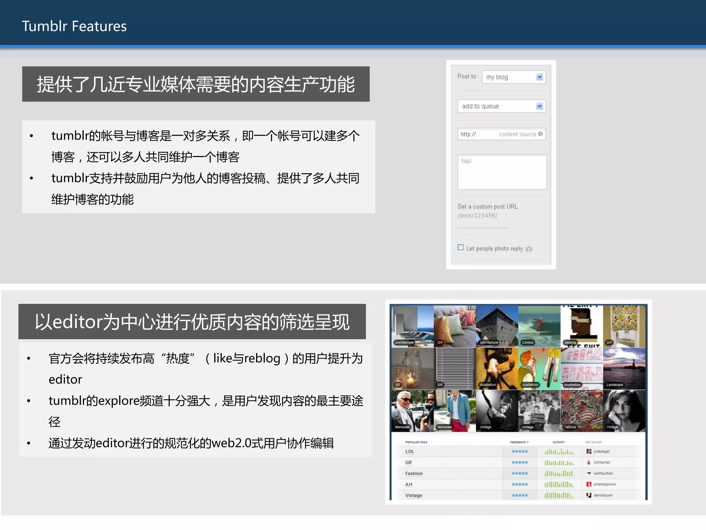Click the Tattoos tag label
Screen dimensions: 706x530
tap(570, 427)
